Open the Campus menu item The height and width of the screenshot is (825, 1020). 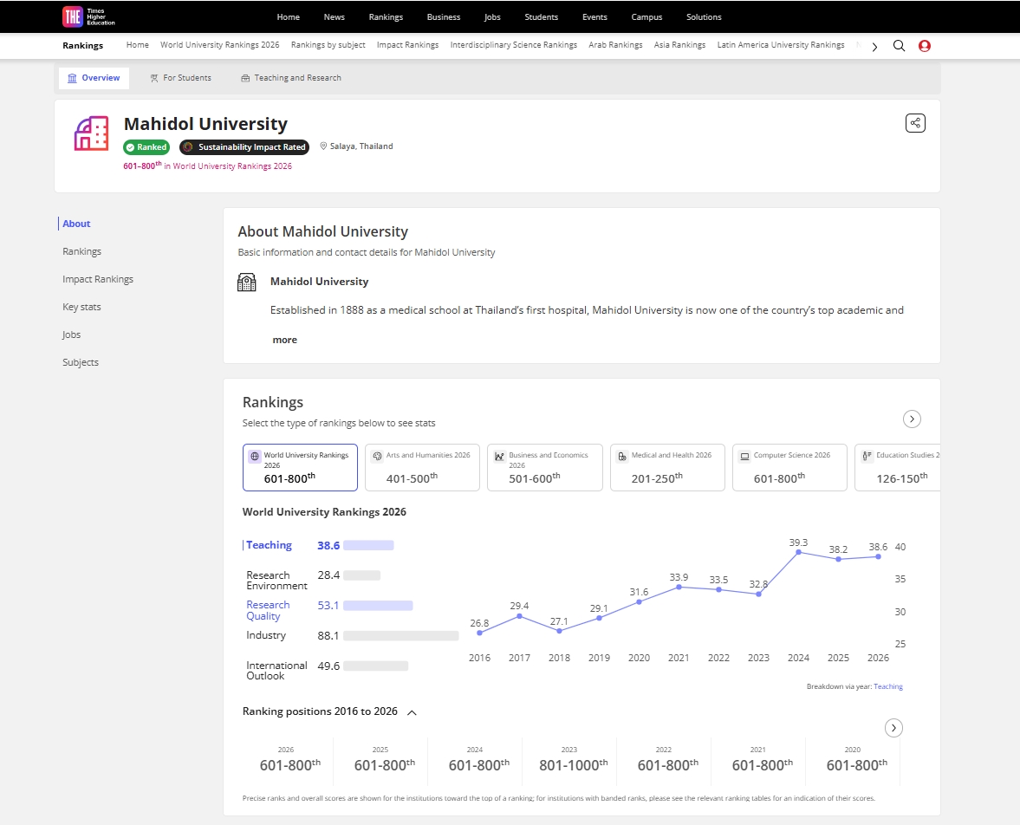coord(646,17)
